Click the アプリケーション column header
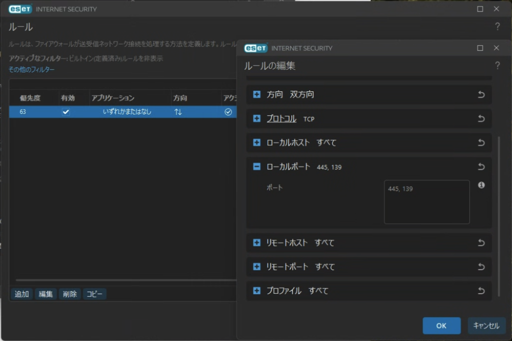 click(x=113, y=98)
